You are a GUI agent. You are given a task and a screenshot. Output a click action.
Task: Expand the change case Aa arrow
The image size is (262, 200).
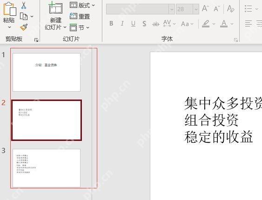point(192,24)
